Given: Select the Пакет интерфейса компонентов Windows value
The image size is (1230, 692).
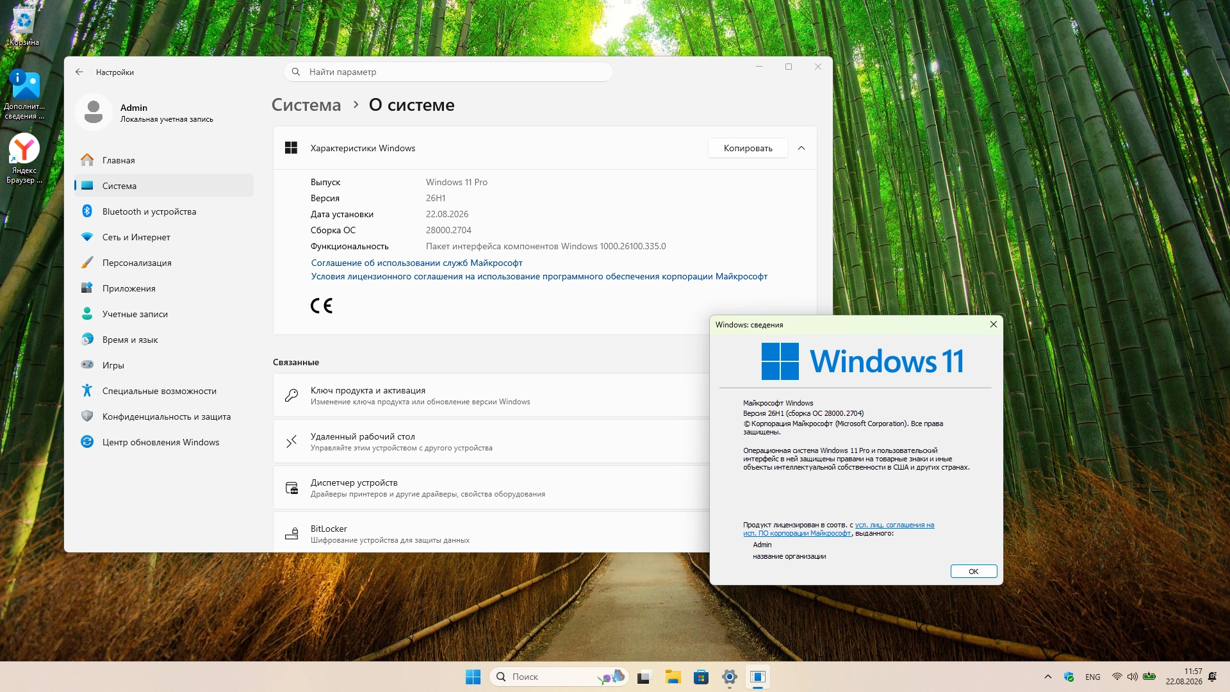Looking at the screenshot, I should click(546, 246).
